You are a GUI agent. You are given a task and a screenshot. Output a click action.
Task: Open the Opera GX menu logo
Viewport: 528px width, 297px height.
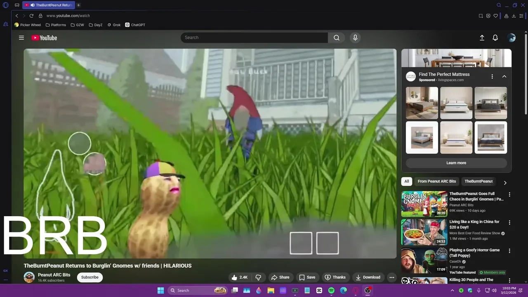pos(6,5)
